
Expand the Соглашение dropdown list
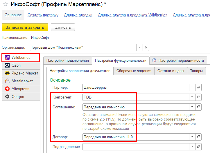192,107
